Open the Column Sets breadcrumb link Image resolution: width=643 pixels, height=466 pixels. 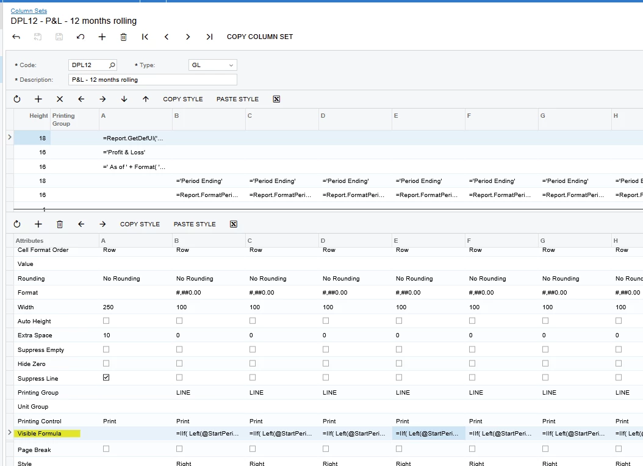click(29, 10)
